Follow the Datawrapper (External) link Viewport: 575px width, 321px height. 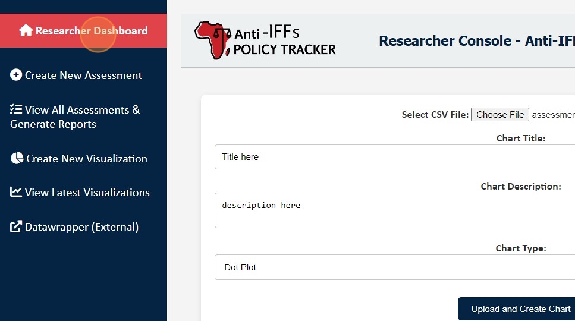point(81,227)
